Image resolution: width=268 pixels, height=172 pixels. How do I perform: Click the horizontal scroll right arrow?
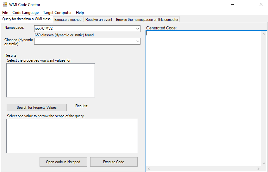(259, 169)
